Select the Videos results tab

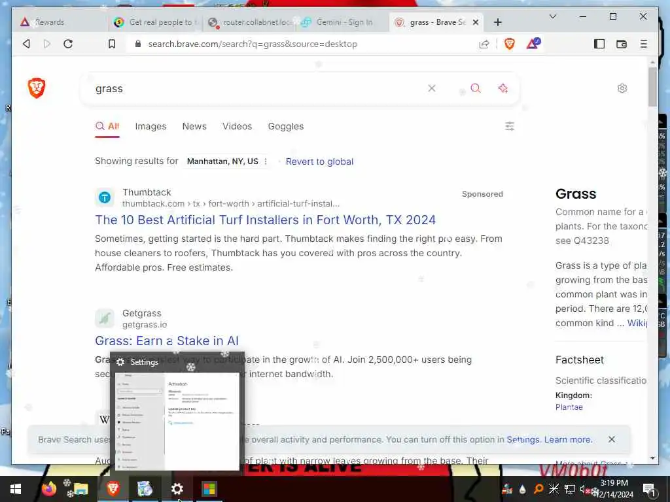237,126
